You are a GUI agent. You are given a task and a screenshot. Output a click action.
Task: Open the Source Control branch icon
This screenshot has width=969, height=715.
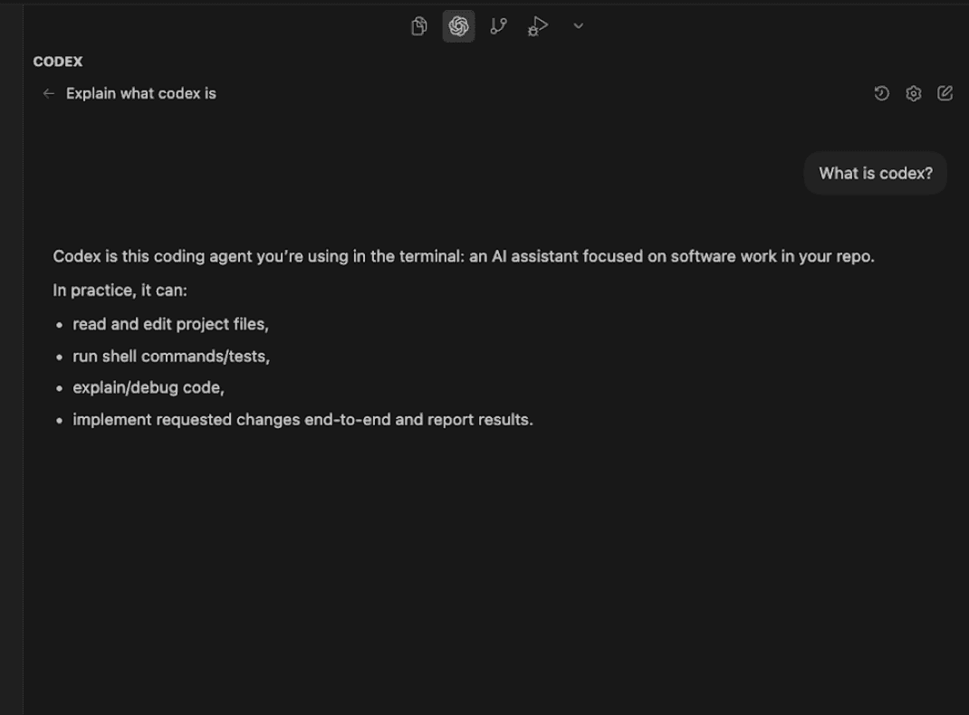498,26
